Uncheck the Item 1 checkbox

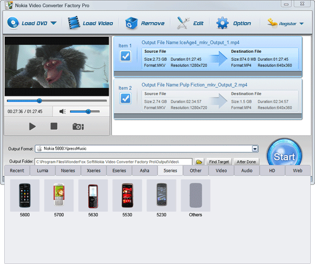[125, 56]
